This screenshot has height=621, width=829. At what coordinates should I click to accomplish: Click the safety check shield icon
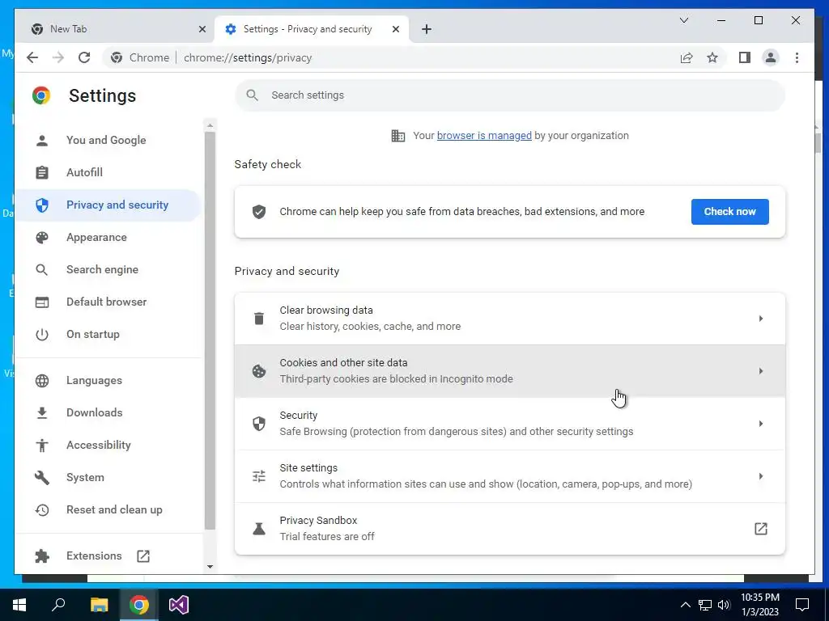click(258, 212)
